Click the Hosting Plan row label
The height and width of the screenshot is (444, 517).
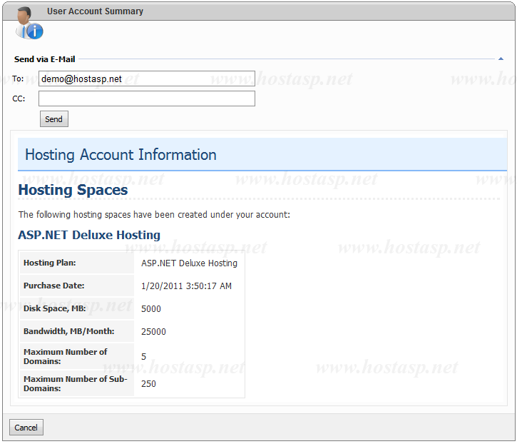coord(50,263)
